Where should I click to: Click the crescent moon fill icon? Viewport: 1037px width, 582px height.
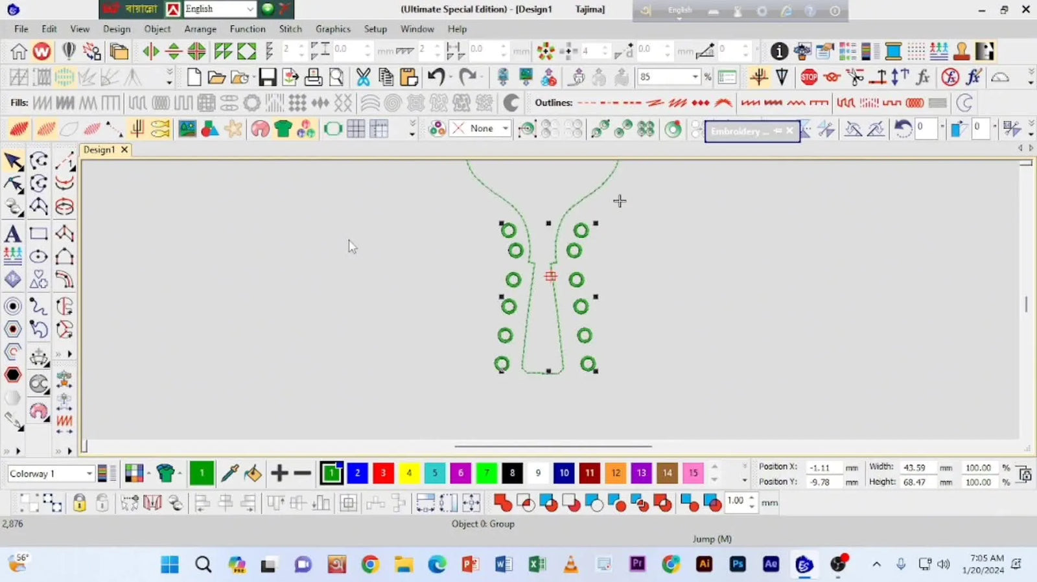[511, 102]
